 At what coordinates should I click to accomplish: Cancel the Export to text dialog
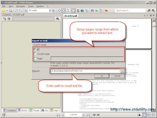(x=117, y=76)
